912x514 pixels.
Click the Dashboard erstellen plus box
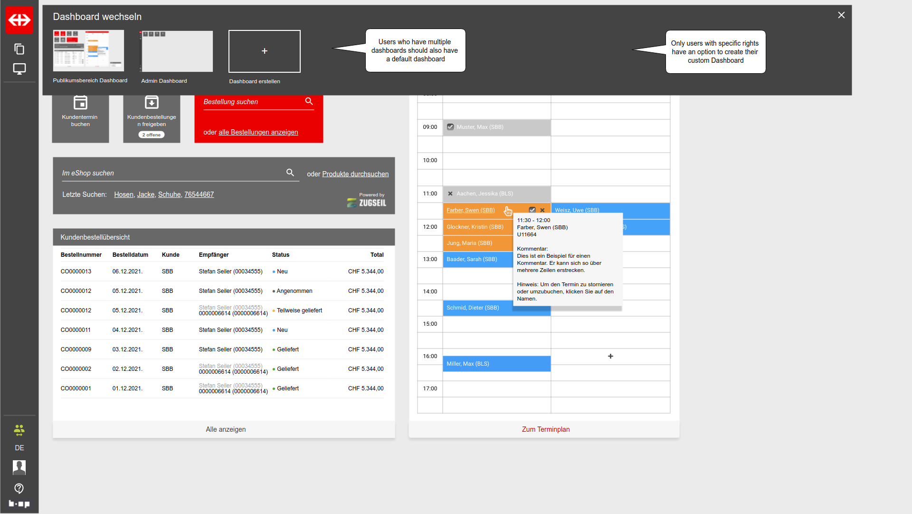coord(264,51)
